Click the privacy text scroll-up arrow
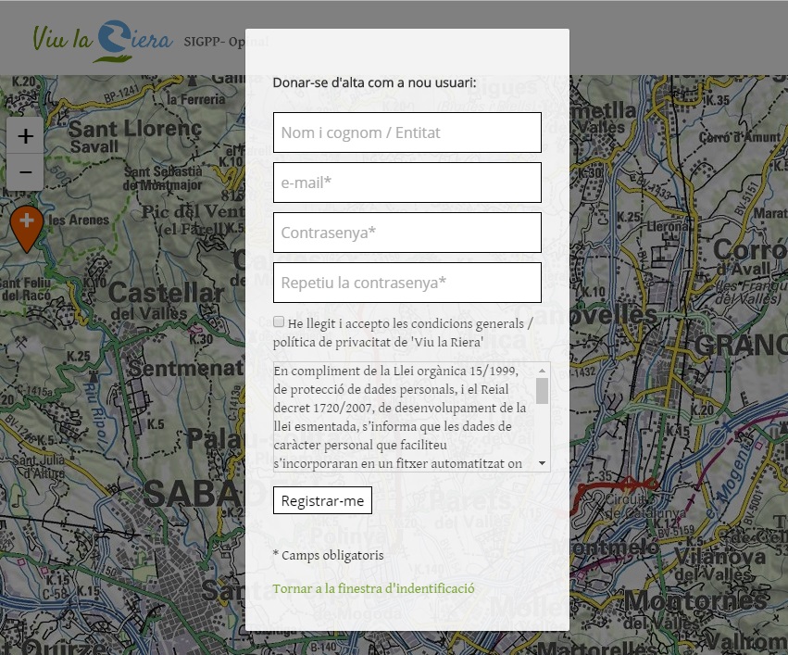Viewport: 788px width, 655px height. pyautogui.click(x=542, y=370)
